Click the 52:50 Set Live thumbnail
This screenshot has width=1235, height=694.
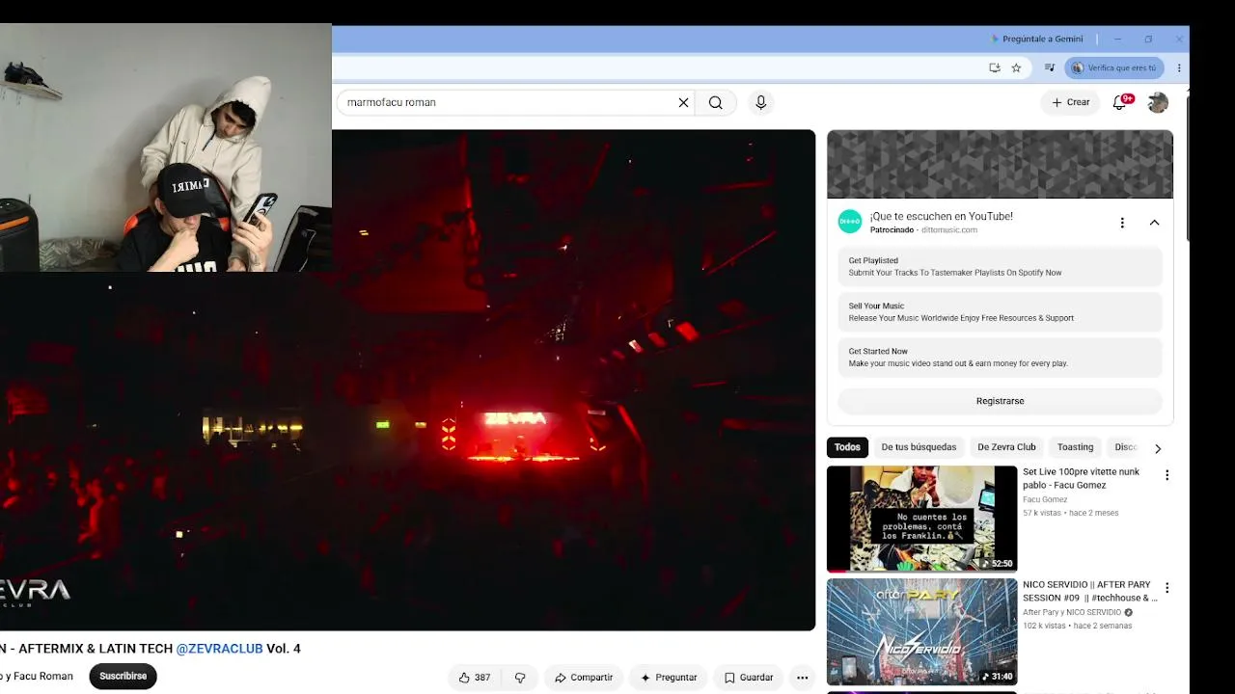[x=921, y=519]
